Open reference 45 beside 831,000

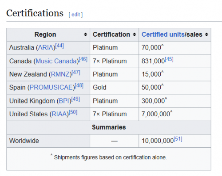169,59
